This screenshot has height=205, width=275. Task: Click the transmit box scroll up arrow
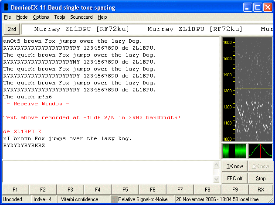pyautogui.click(x=217, y=165)
